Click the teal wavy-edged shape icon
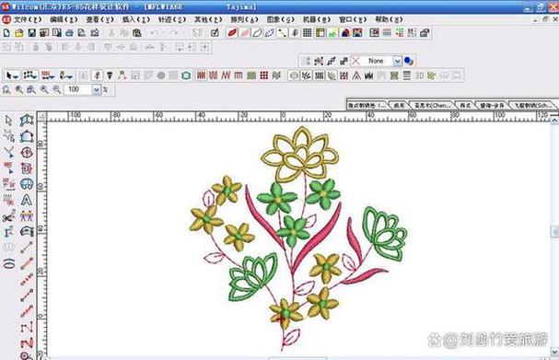Image resolution: width=559 pixels, height=360 pixels. (x=186, y=75)
